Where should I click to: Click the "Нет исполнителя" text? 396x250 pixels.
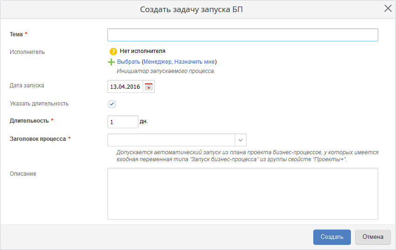click(143, 51)
